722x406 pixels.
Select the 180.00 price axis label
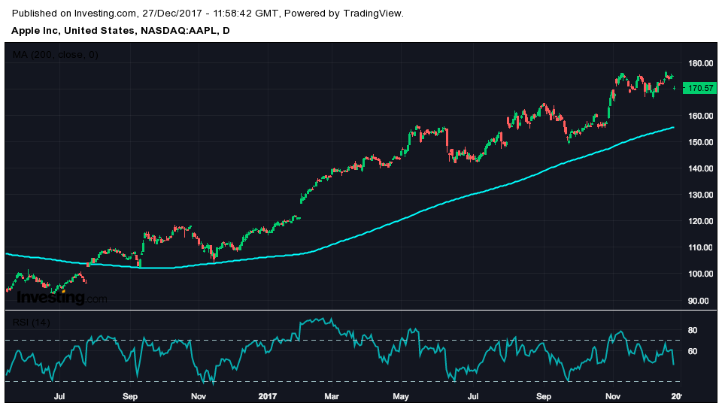[x=700, y=63]
